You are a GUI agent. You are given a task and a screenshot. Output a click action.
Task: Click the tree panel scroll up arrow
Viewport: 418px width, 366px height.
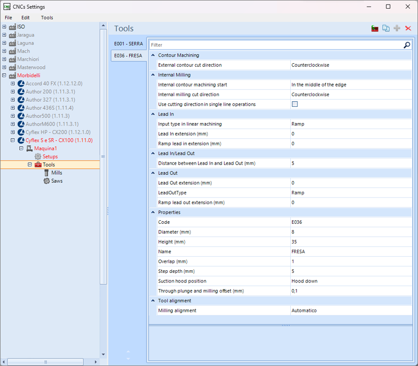point(103,26)
